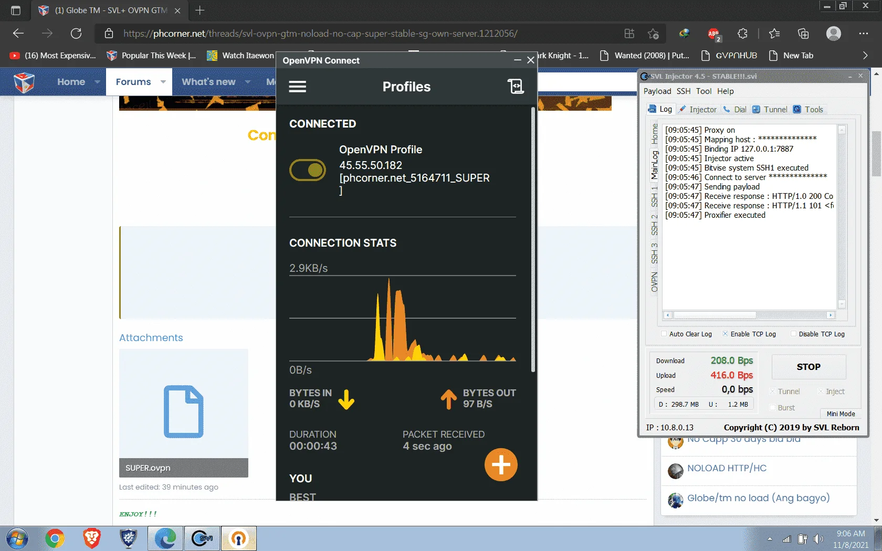This screenshot has width=882, height=551.
Task: Select the vertical OVPN tab
Action: (654, 282)
